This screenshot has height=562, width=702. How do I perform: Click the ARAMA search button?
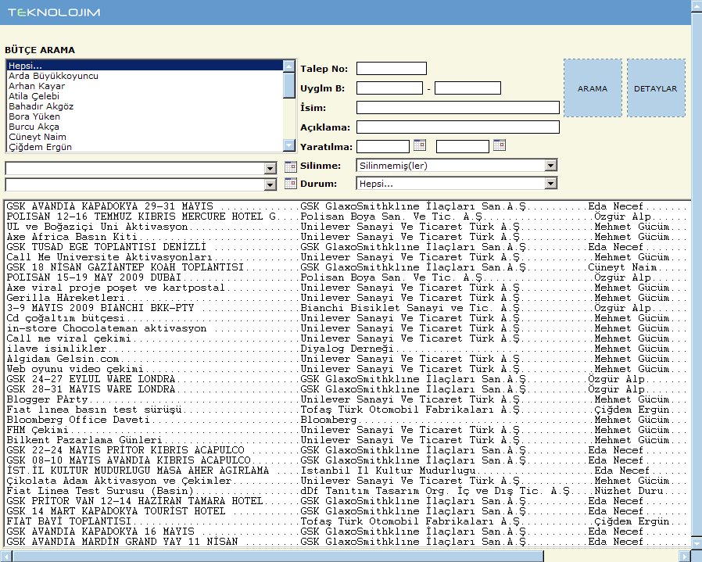(x=593, y=88)
